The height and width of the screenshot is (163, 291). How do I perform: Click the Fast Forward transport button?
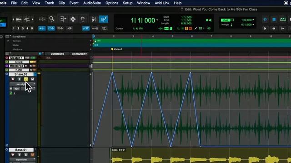pos(282,29)
